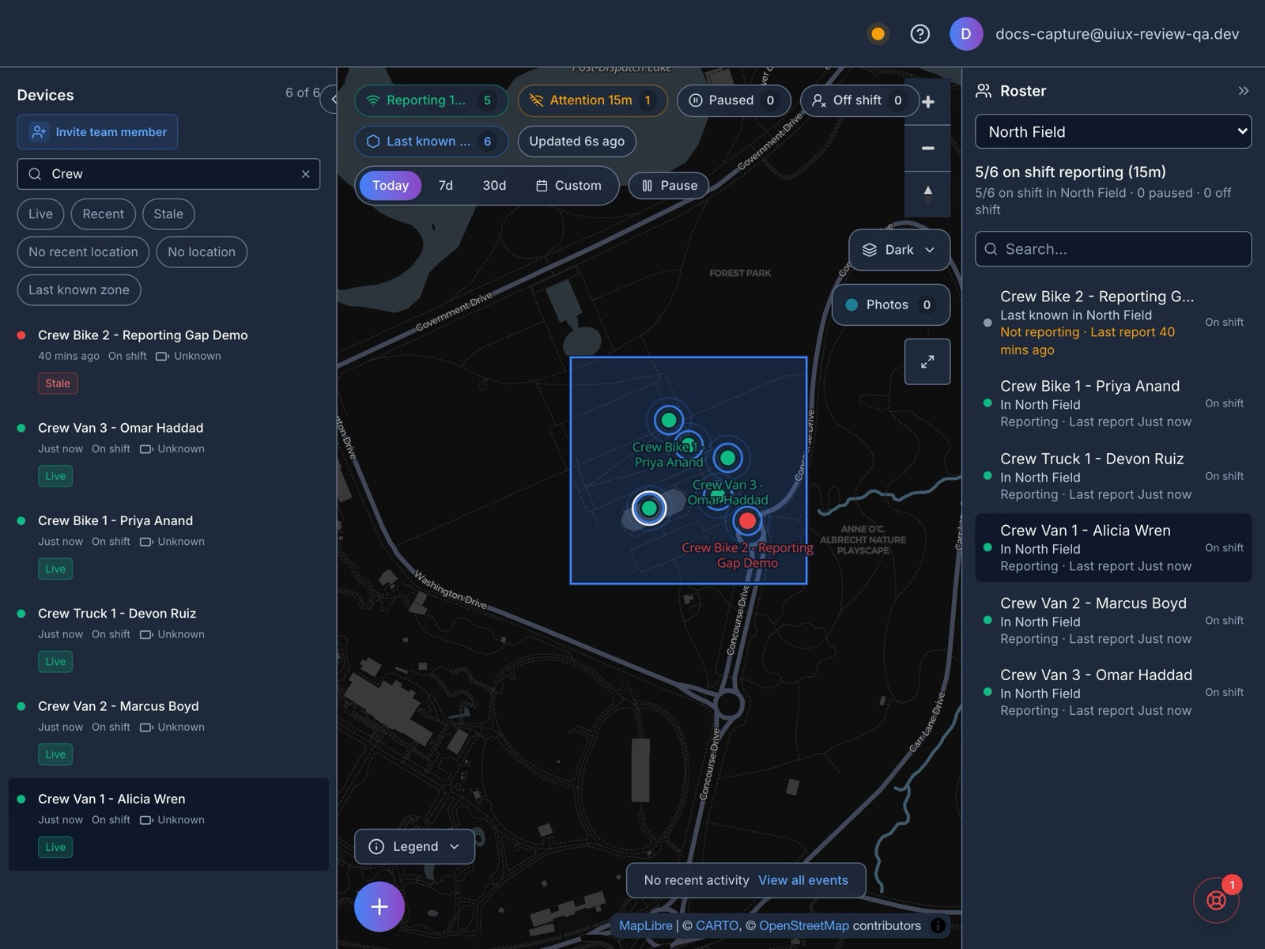This screenshot has height=949, width=1265.
Task: Select the Today time range tab
Action: coord(391,186)
